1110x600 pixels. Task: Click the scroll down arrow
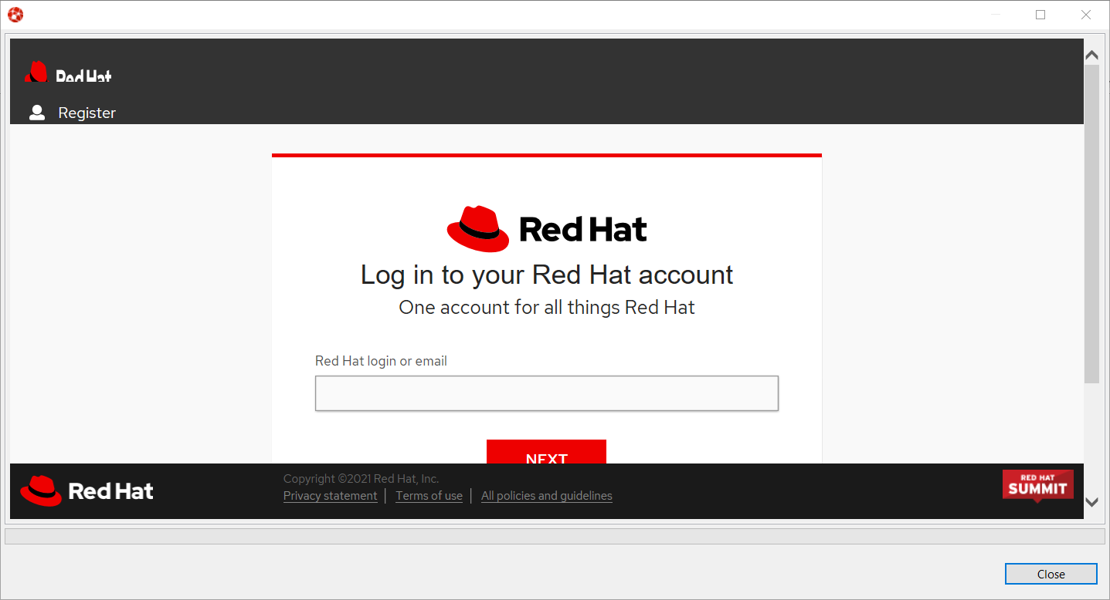(1091, 502)
